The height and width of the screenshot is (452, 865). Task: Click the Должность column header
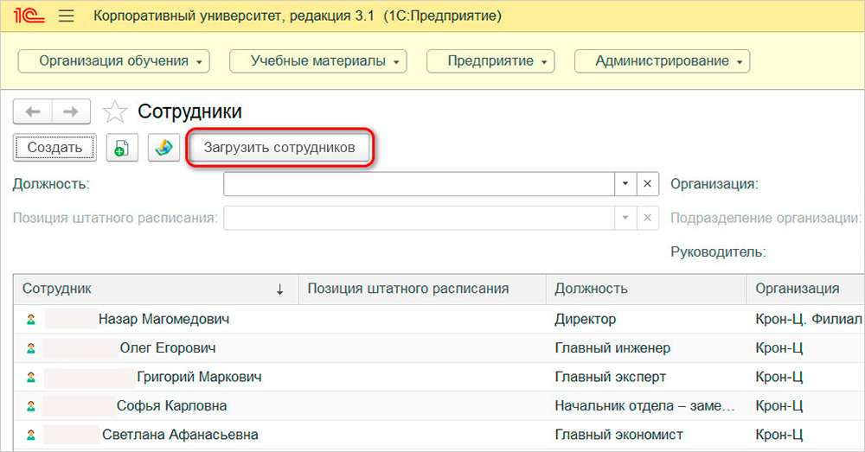click(x=646, y=289)
